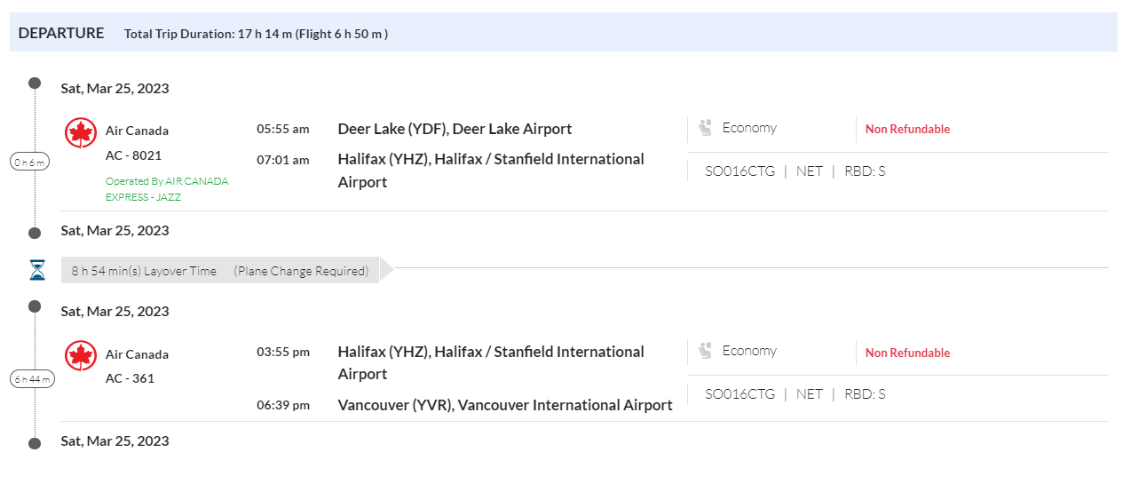
Task: Select flight number AC - 8021
Action: [133, 155]
